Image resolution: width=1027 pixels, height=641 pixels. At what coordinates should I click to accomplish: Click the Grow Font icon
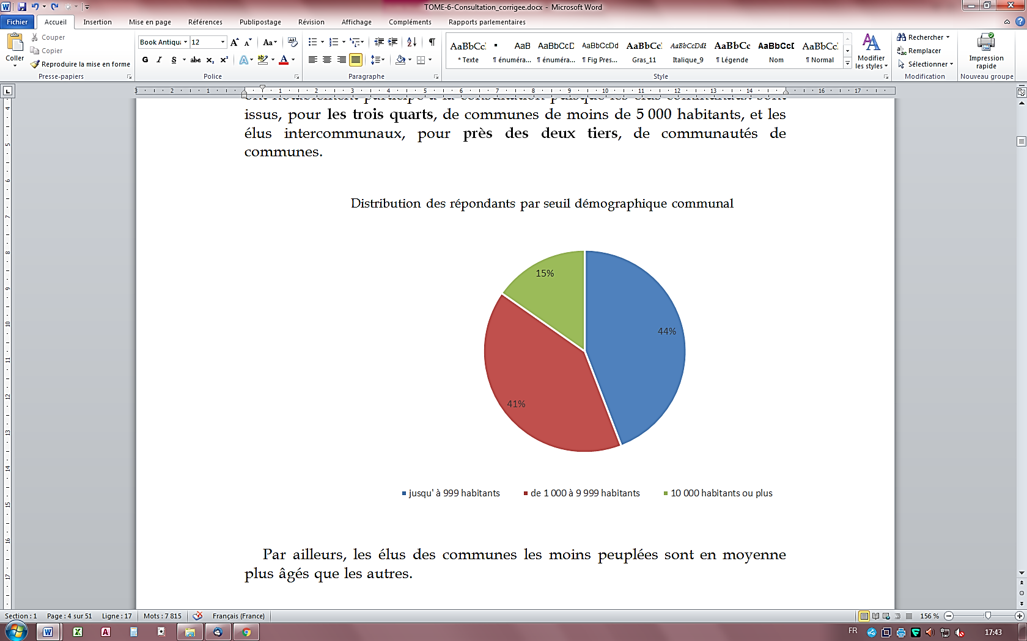(x=234, y=42)
